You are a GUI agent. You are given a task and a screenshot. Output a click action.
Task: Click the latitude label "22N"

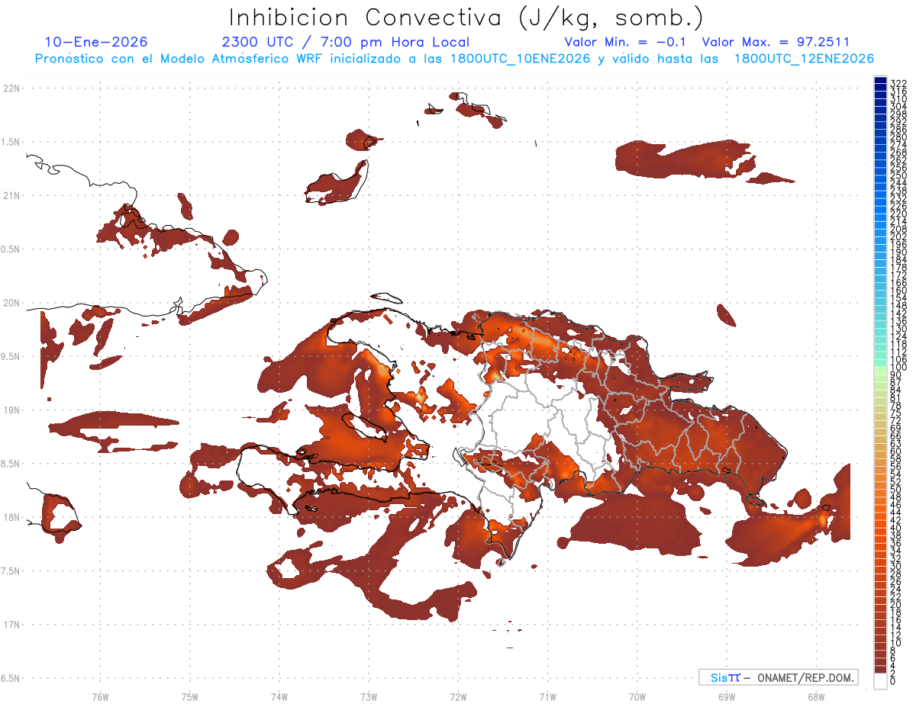(12, 88)
